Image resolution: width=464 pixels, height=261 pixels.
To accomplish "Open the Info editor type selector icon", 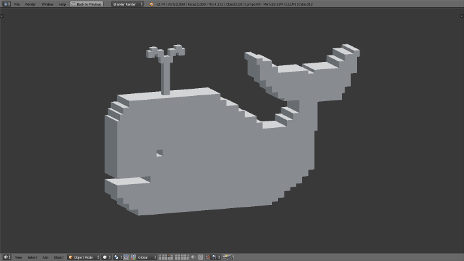I will 7,4.
